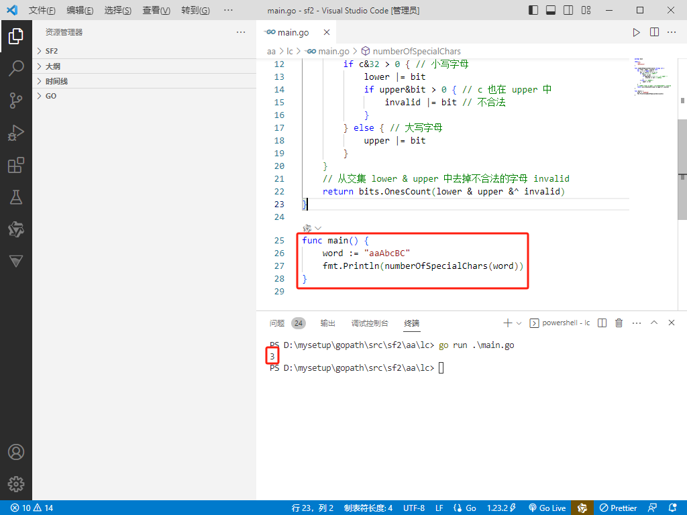Click Prettier formatter status

618,508
